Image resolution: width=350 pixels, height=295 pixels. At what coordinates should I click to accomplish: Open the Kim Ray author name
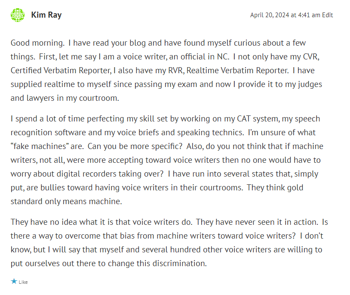click(46, 15)
